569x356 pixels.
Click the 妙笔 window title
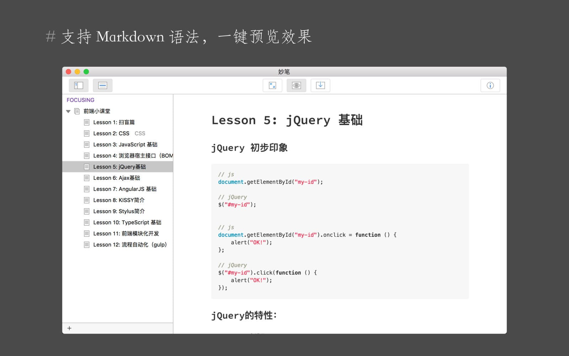(x=284, y=72)
